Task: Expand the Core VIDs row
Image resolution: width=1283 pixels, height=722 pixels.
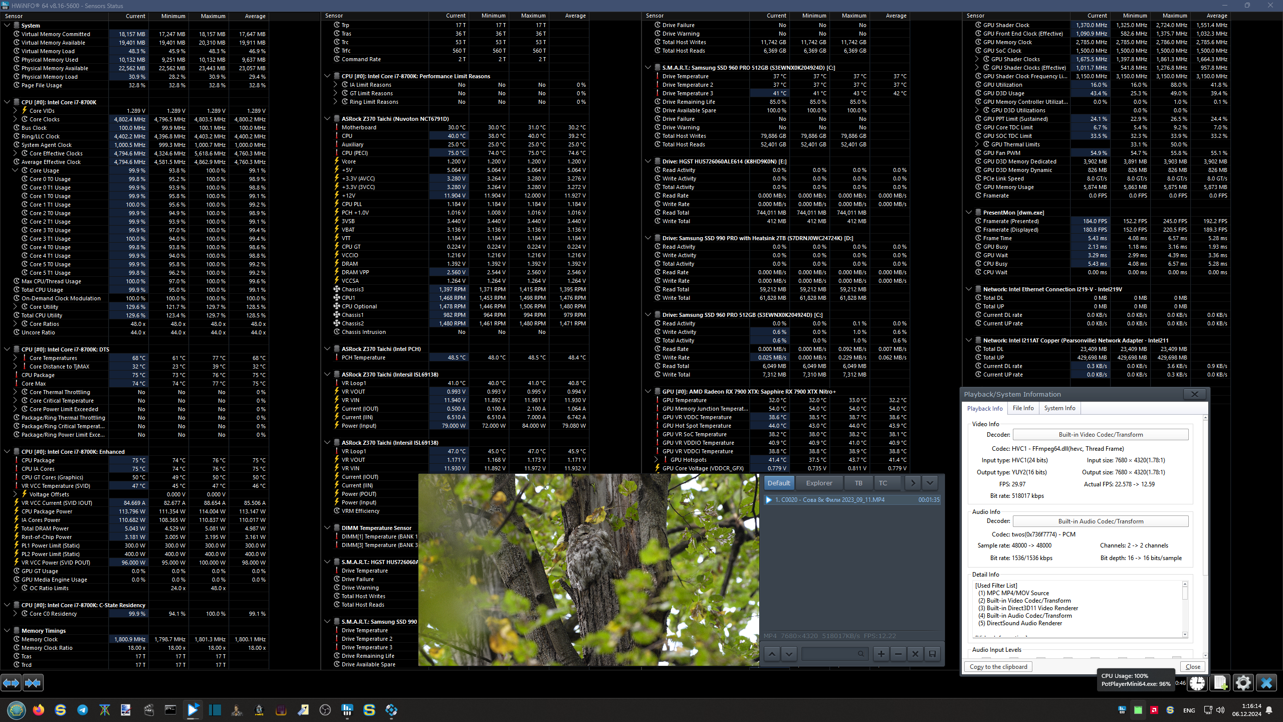Action: point(15,111)
